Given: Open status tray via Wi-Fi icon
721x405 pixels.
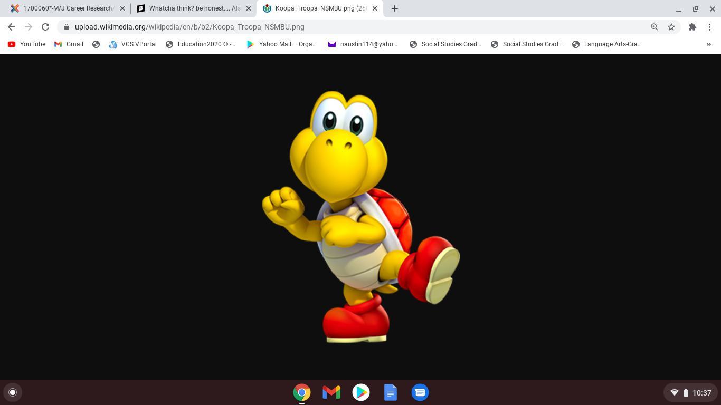Looking at the screenshot, I should (x=674, y=392).
